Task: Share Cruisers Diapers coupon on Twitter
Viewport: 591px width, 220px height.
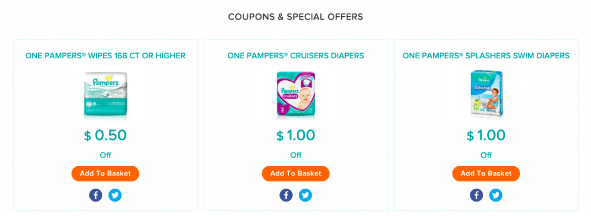Action: tap(305, 195)
